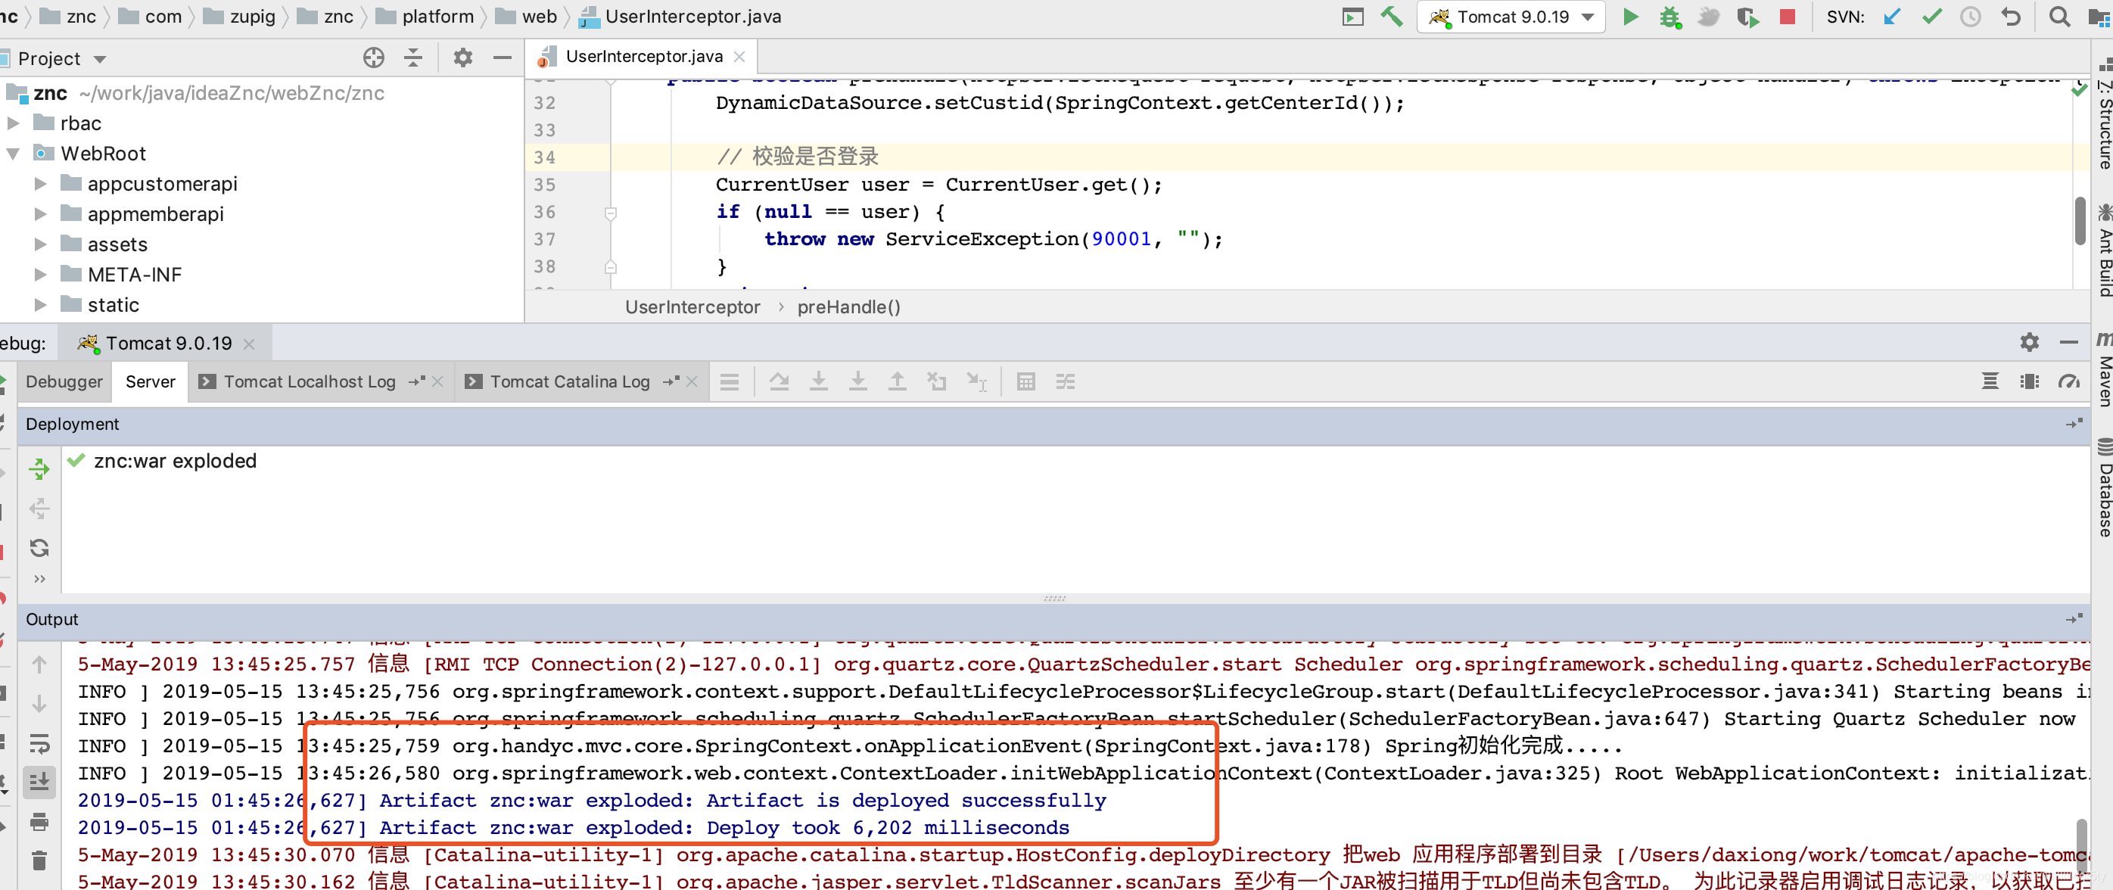The image size is (2113, 890).
Task: Expand the appmemberapi folder
Action: click(39, 214)
